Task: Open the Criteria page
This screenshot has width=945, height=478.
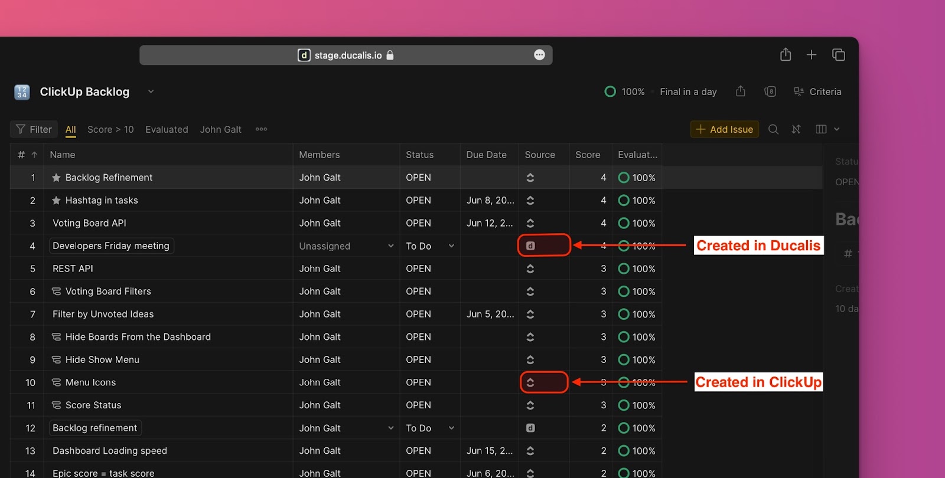Action: coord(817,91)
